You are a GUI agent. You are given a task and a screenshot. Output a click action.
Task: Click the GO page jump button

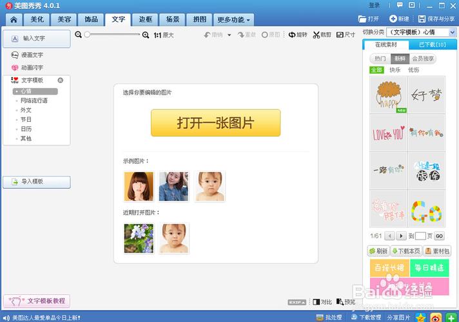439,236
